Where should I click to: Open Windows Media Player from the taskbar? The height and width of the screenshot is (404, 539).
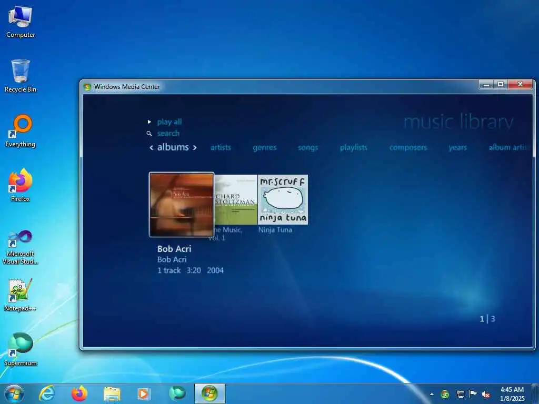[144, 393]
